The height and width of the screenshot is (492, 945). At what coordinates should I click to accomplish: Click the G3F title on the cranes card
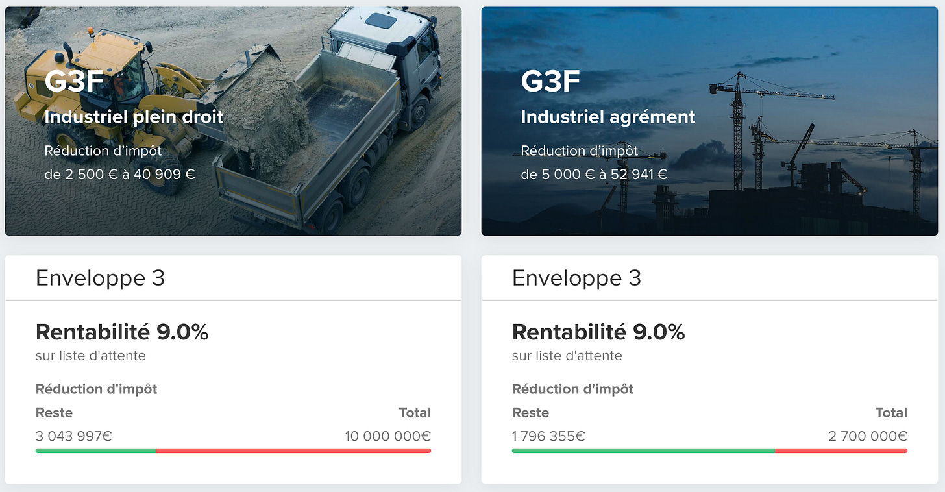pyautogui.click(x=551, y=82)
